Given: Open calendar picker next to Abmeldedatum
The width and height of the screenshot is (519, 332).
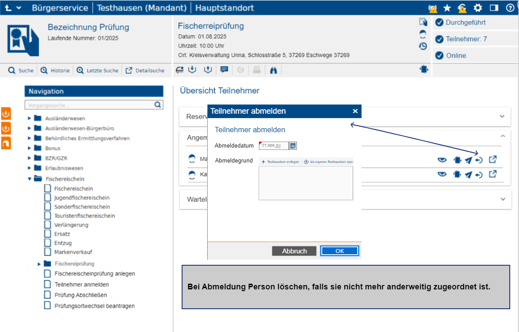Looking at the screenshot, I should (293, 145).
